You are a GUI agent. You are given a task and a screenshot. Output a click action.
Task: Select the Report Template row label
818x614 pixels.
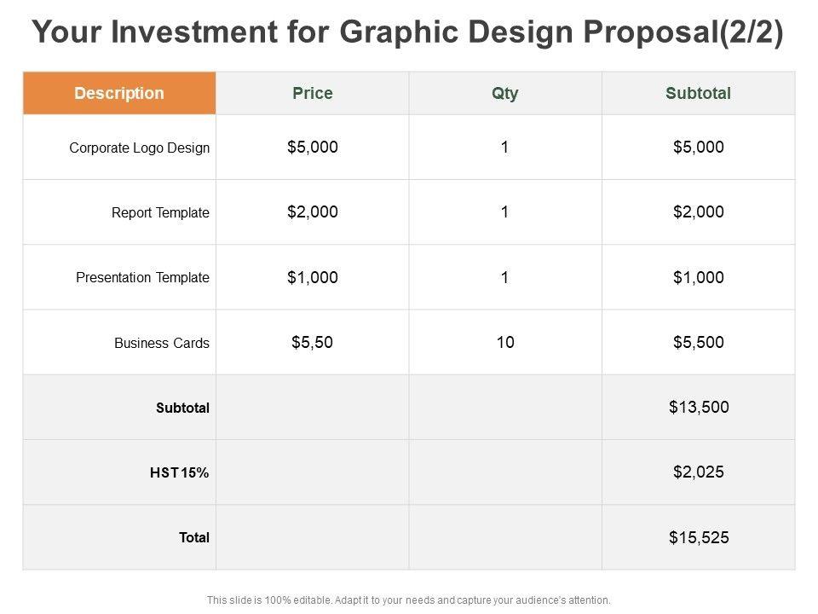[x=160, y=213]
